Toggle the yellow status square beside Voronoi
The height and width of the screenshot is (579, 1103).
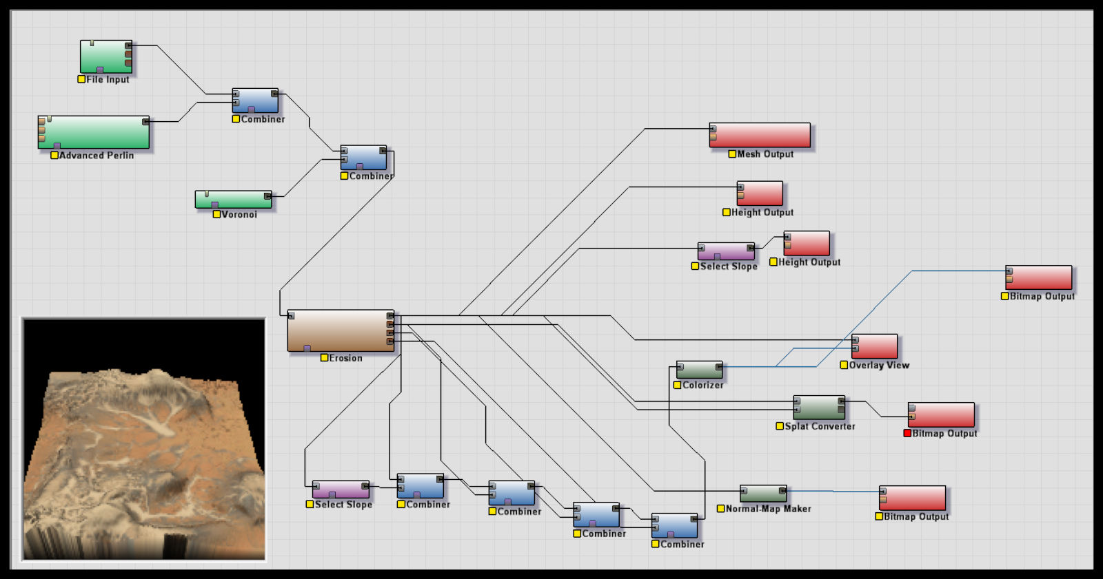[x=216, y=214]
